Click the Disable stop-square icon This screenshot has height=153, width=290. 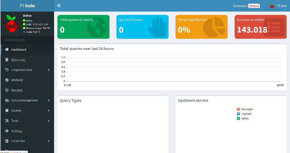pyautogui.click(x=7, y=110)
